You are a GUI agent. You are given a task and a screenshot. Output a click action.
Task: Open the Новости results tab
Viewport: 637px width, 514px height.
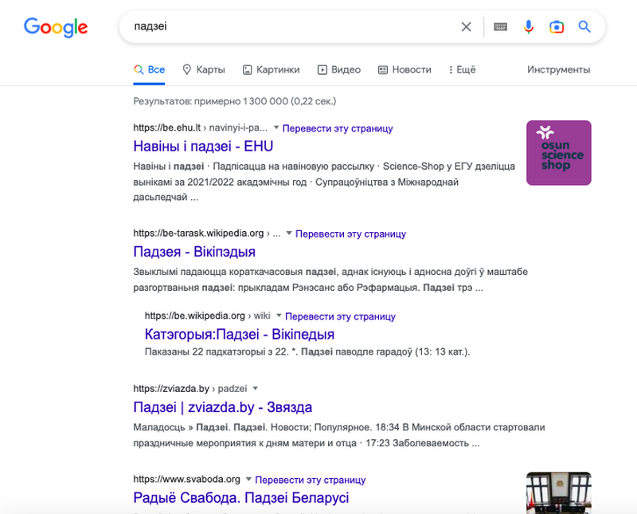[x=404, y=70]
